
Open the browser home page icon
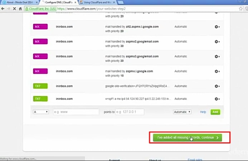[x=20, y=9]
